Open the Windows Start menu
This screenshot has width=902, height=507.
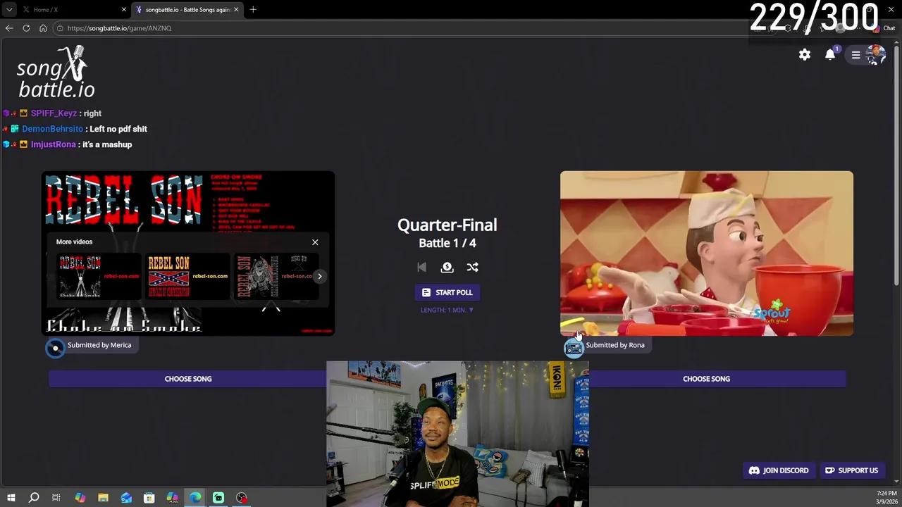click(11, 498)
